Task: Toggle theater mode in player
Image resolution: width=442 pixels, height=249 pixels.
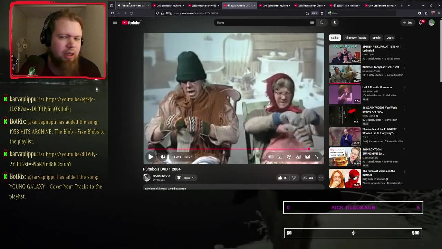Action: (x=307, y=157)
